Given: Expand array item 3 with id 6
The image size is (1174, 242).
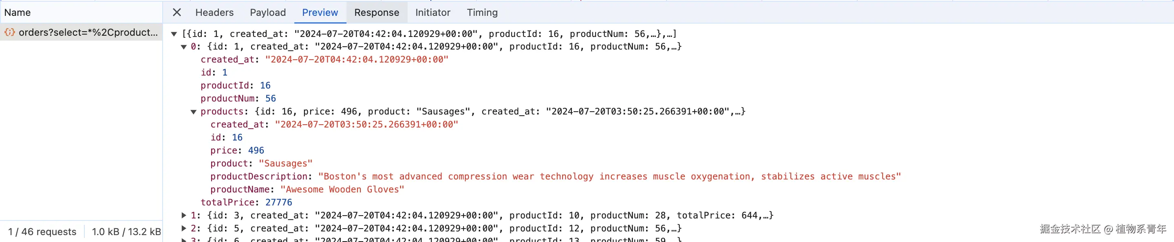Looking at the screenshot, I should tap(184, 239).
